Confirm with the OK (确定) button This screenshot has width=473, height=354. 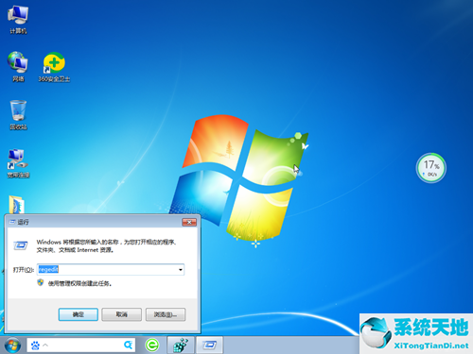click(79, 314)
